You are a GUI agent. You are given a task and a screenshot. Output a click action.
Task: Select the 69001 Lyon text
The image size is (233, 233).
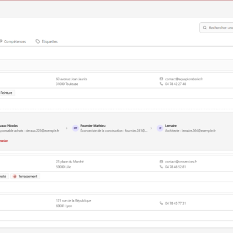[64, 206]
